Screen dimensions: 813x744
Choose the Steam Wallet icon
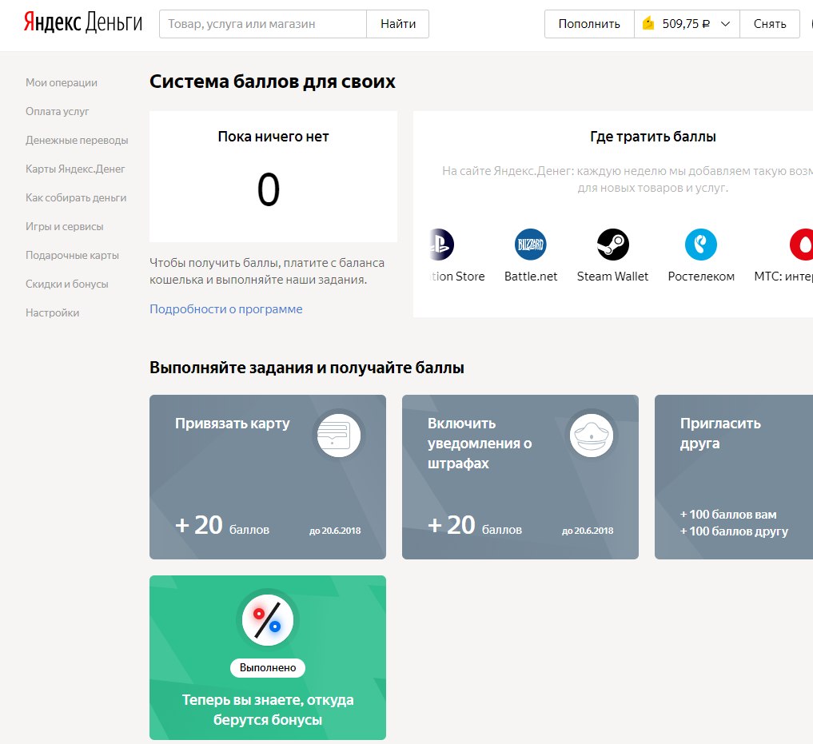613,245
